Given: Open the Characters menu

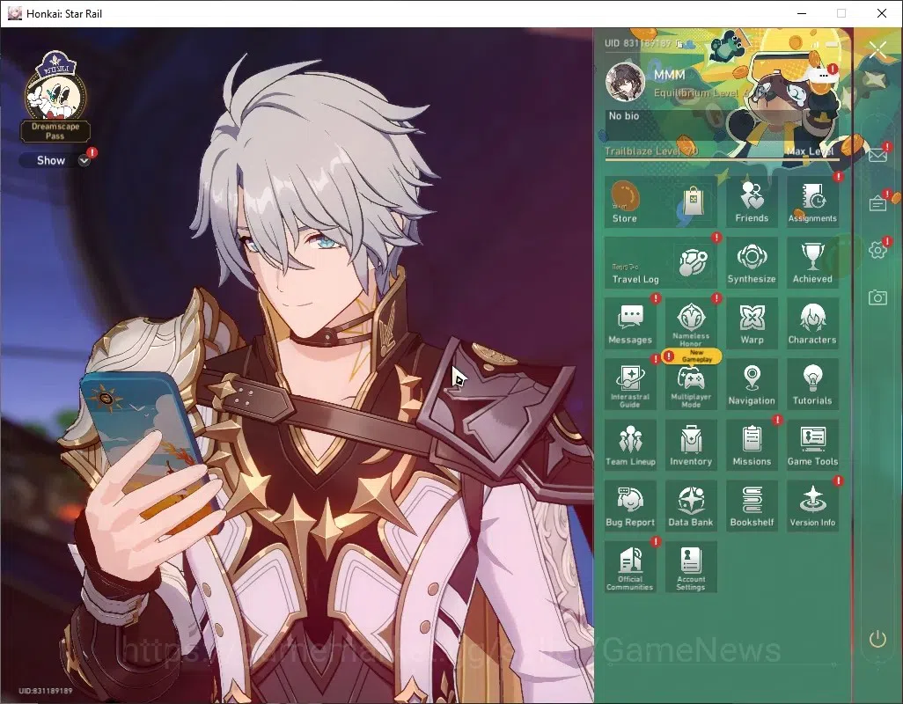Looking at the screenshot, I should coord(812,324).
